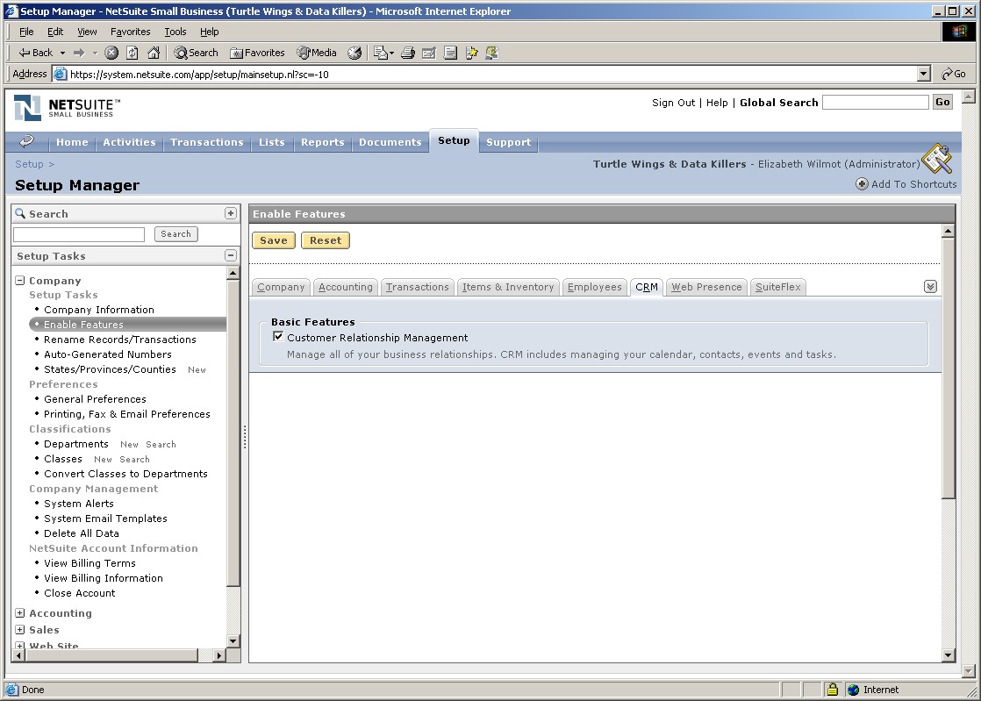Click the Setup Tasks vertical scrollbar down arrow
Image resolution: width=981 pixels, height=701 pixels.
pyautogui.click(x=233, y=641)
